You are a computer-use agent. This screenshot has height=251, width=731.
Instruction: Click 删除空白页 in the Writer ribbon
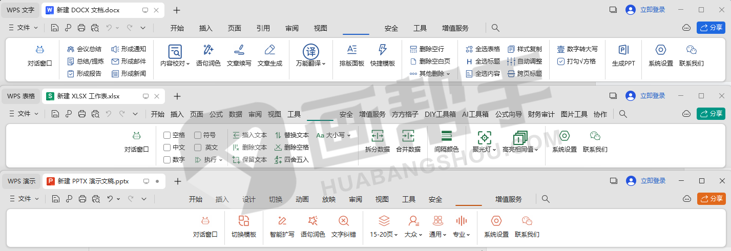[x=430, y=61]
